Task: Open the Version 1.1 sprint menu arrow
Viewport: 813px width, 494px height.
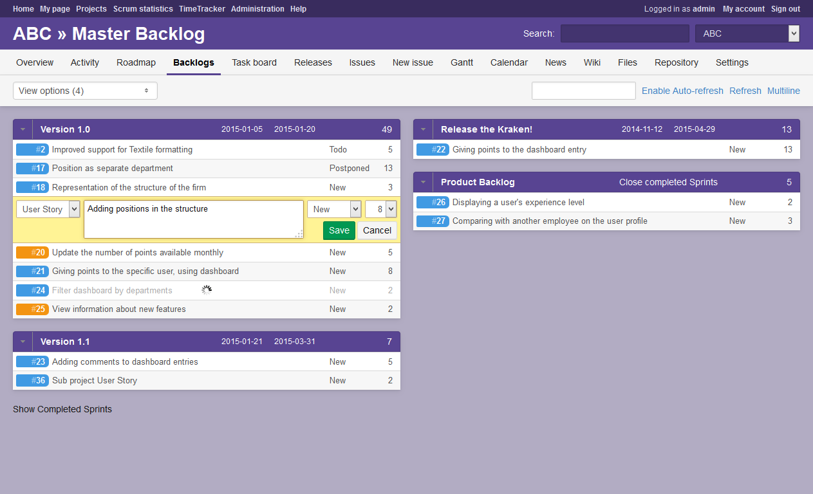Action: pos(23,342)
